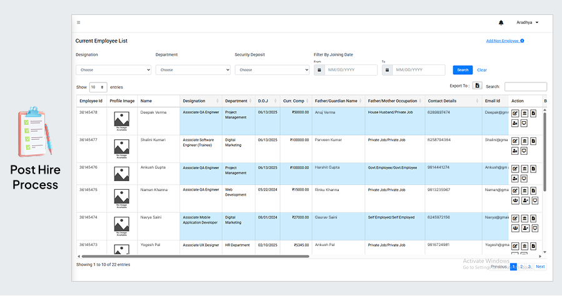Open the Security Deposit dropdown
Screen dimensions: 562x296
click(x=272, y=70)
